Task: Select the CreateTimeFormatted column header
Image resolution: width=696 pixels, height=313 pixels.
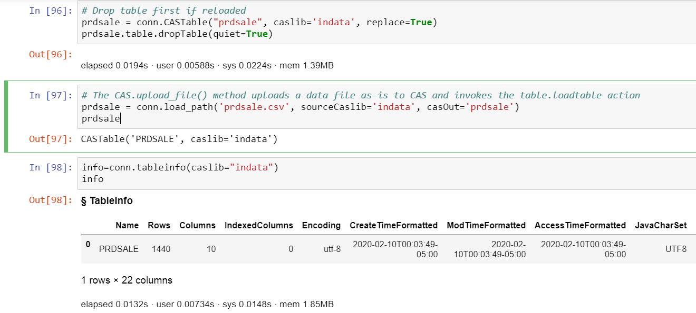Action: click(393, 225)
